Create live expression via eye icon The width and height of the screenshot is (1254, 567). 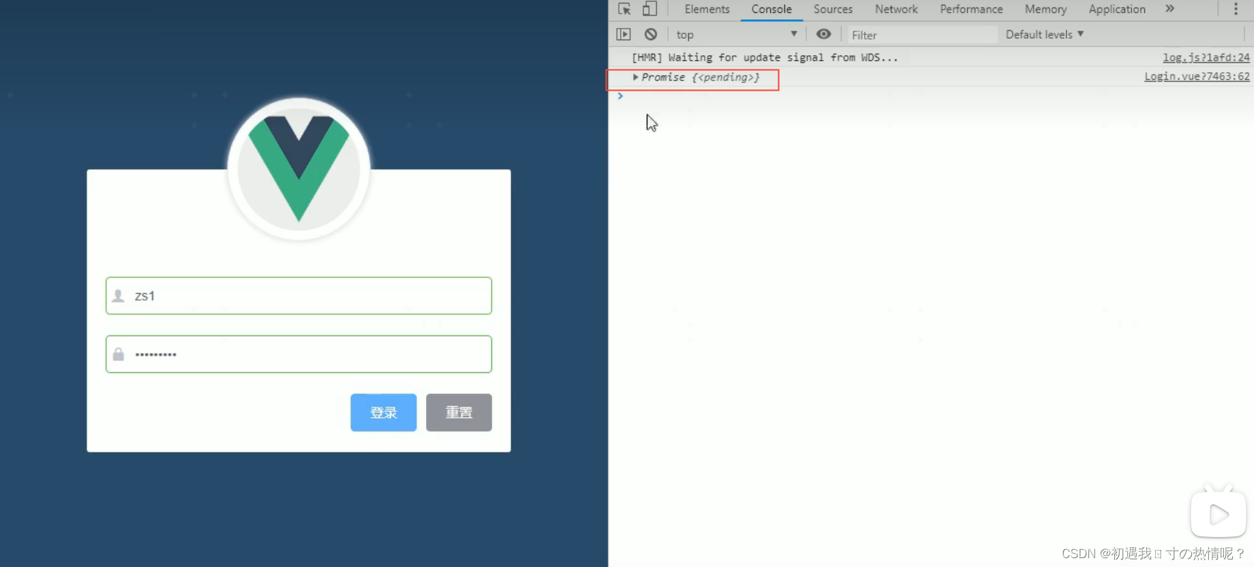pyautogui.click(x=823, y=34)
